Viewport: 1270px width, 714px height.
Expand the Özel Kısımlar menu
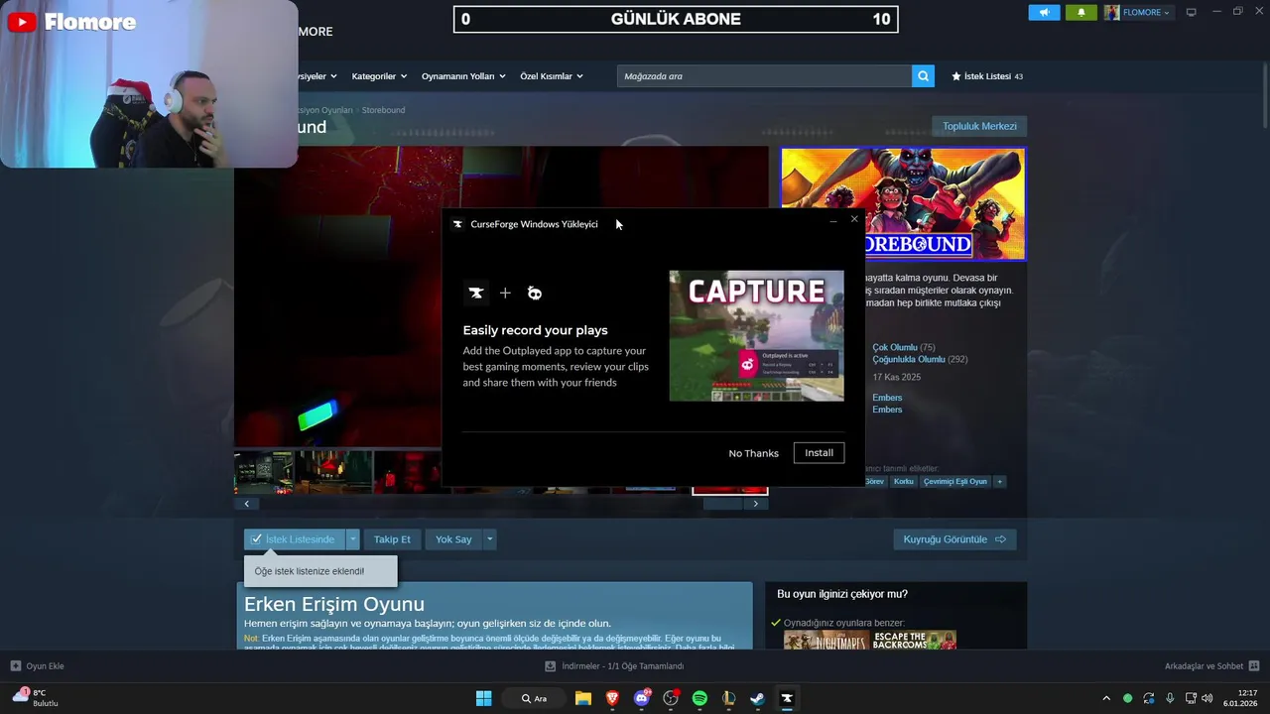[x=552, y=76]
